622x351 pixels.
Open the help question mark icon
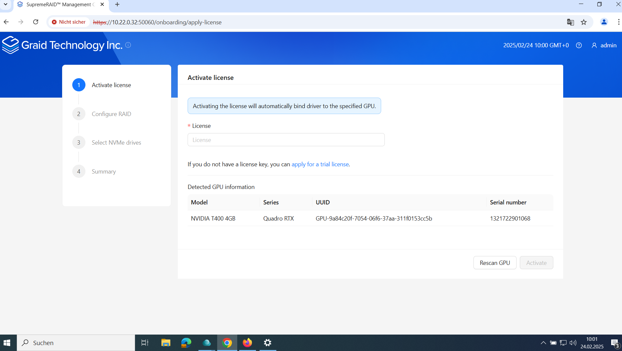click(579, 45)
